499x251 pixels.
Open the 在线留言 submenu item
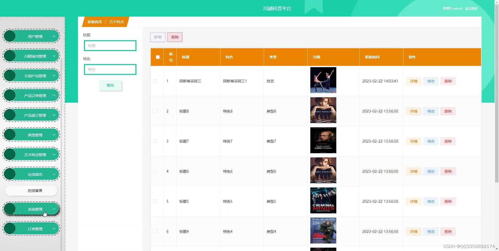[31, 191]
